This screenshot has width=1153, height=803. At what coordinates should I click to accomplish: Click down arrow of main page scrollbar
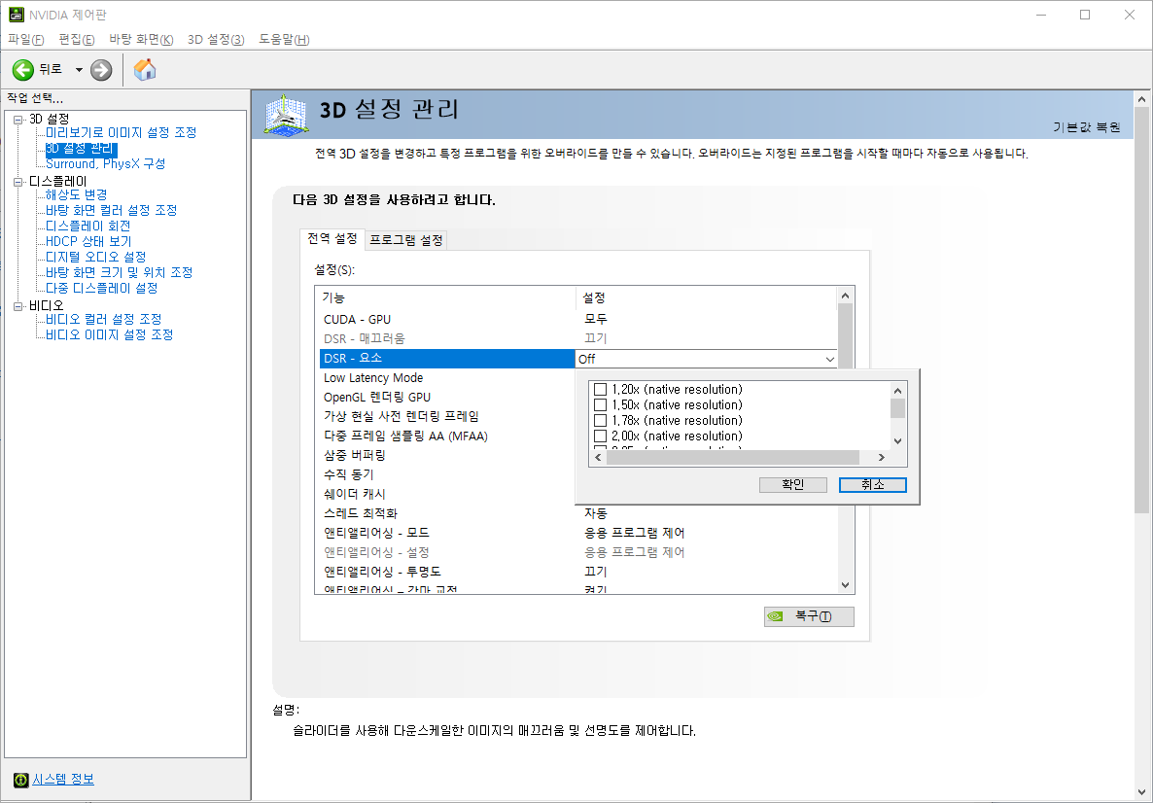pos(1141,792)
